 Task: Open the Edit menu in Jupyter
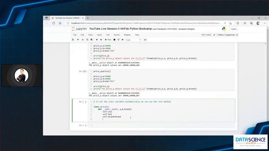82,35
